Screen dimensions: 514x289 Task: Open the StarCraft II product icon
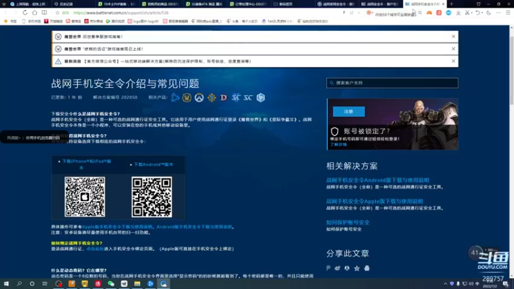[236, 98]
